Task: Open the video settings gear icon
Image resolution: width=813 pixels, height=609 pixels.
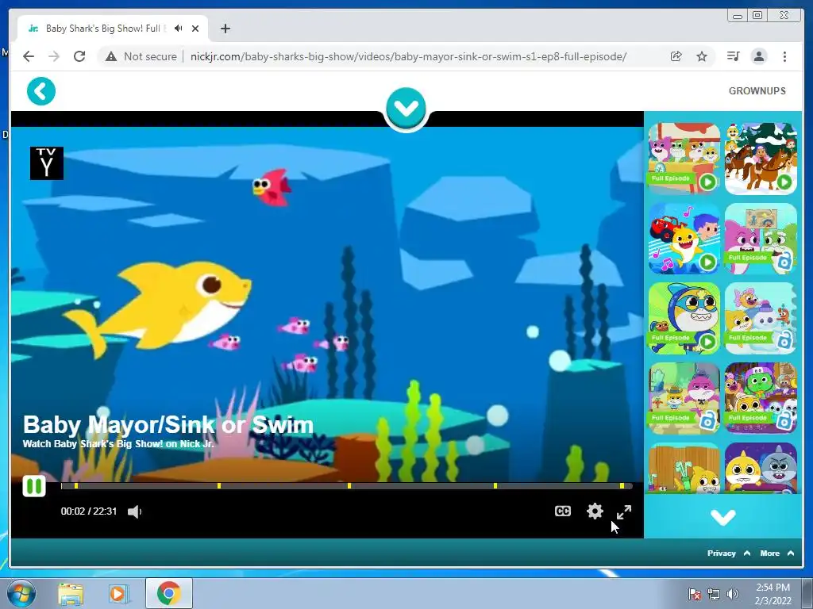Action: coord(595,511)
